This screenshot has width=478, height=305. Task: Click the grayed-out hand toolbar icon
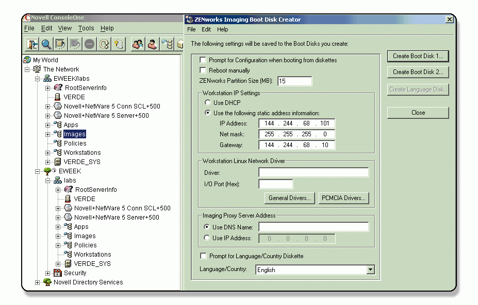(x=75, y=44)
